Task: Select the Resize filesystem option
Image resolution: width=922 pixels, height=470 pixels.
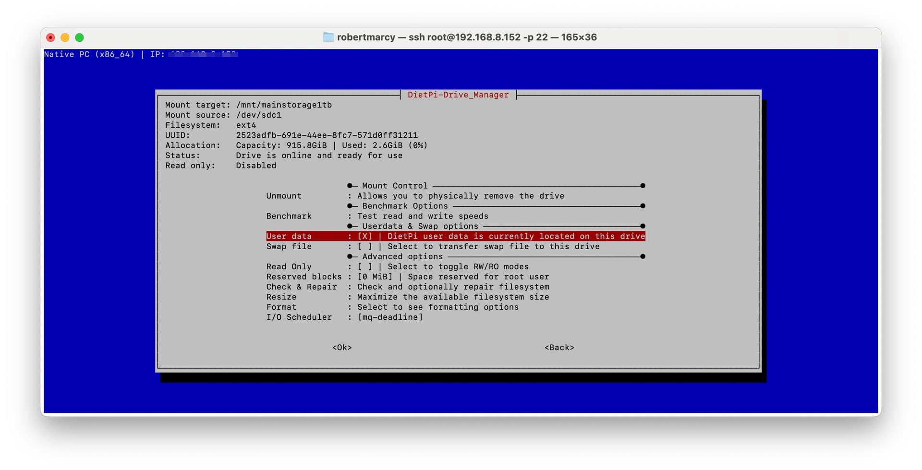Action: (x=407, y=297)
